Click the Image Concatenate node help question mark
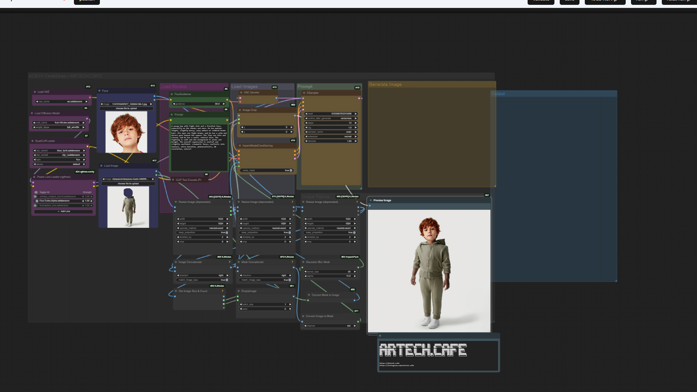 [x=229, y=262]
